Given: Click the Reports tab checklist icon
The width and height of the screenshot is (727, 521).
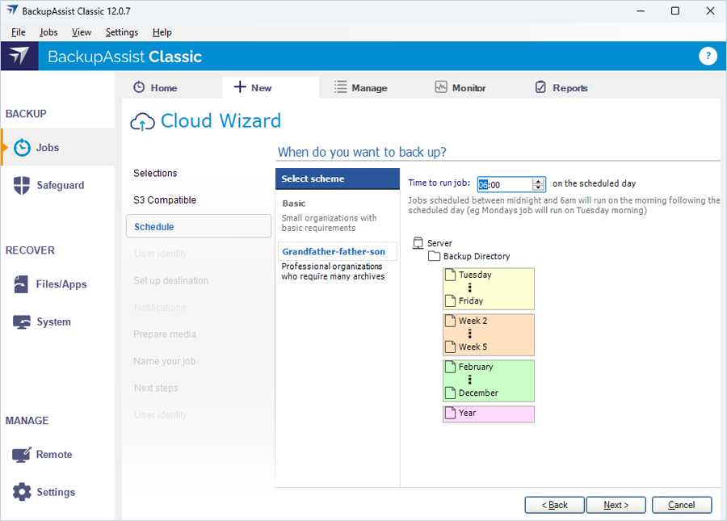Looking at the screenshot, I should point(540,86).
